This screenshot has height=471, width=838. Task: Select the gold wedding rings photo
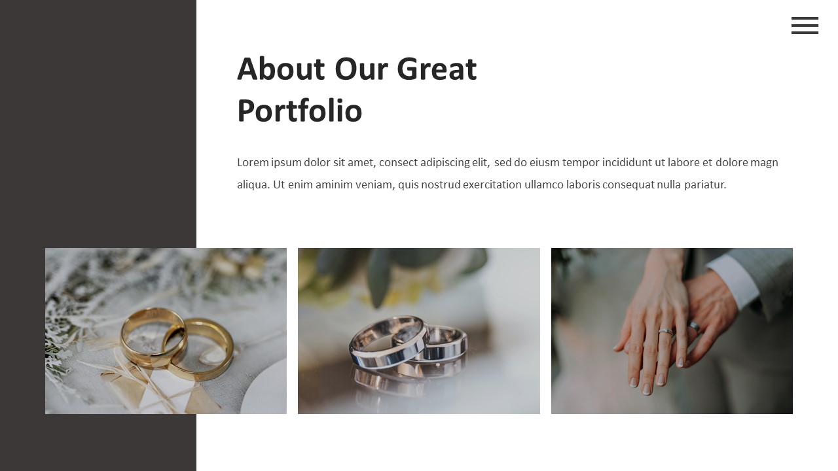click(166, 331)
